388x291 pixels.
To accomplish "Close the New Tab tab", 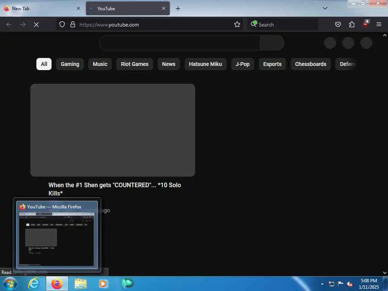I will 78,8.
